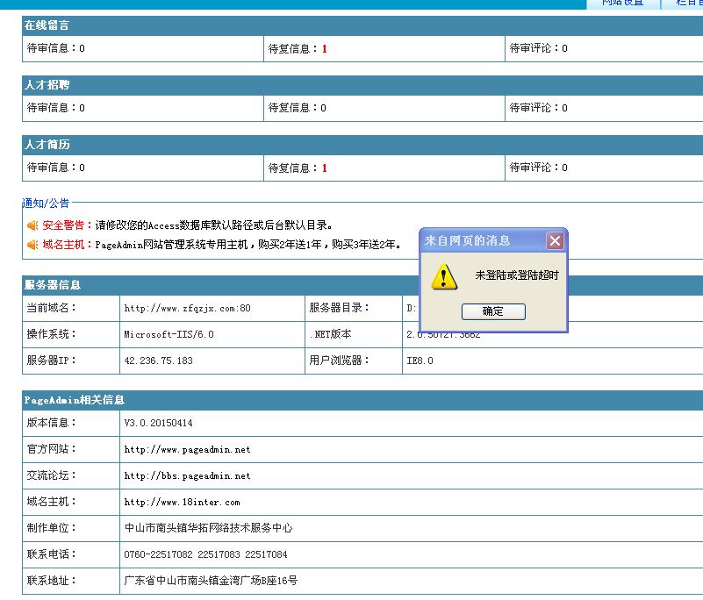Screen dimensions: 703x600
Task: Click the current domain www.zfqzjx.com:80 value
Action: click(x=187, y=308)
